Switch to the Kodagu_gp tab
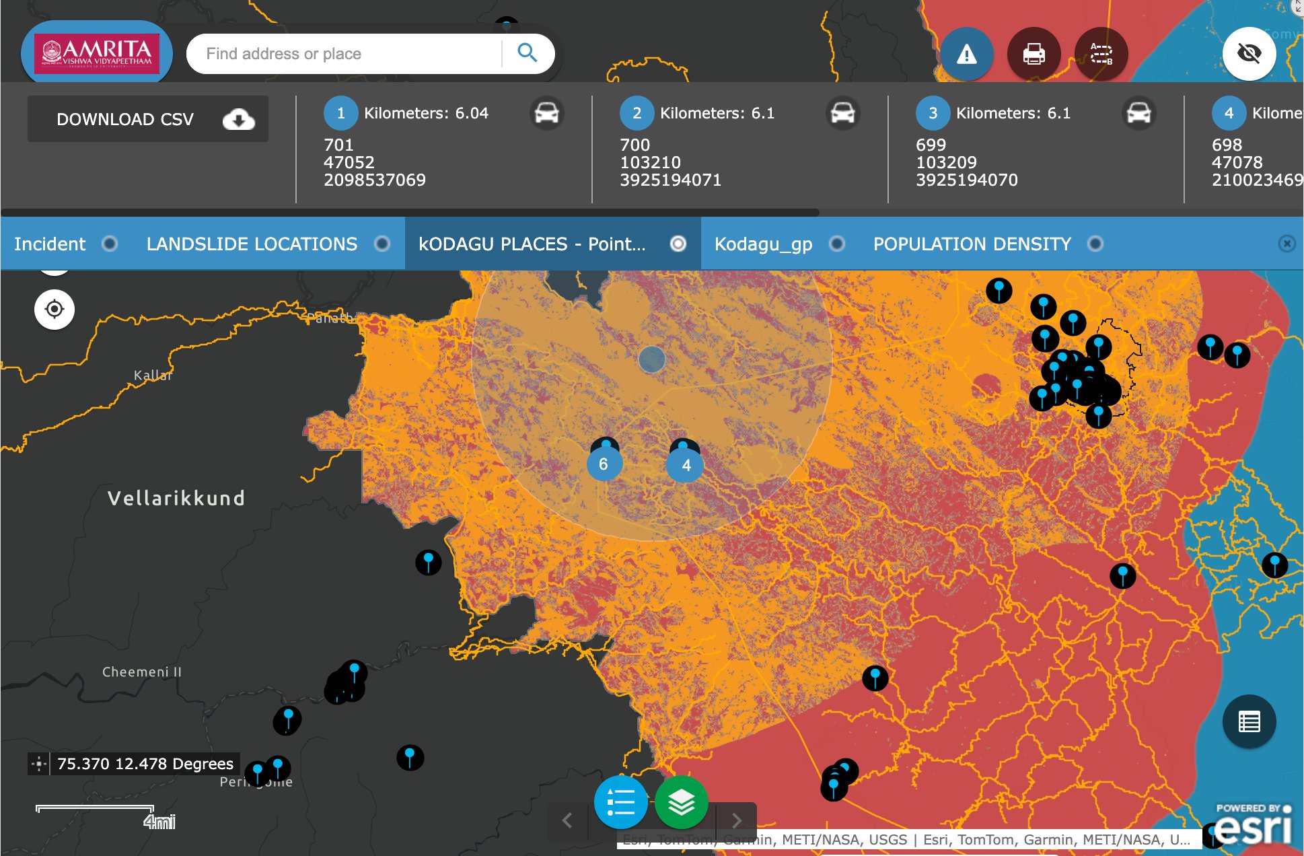 tap(780, 244)
